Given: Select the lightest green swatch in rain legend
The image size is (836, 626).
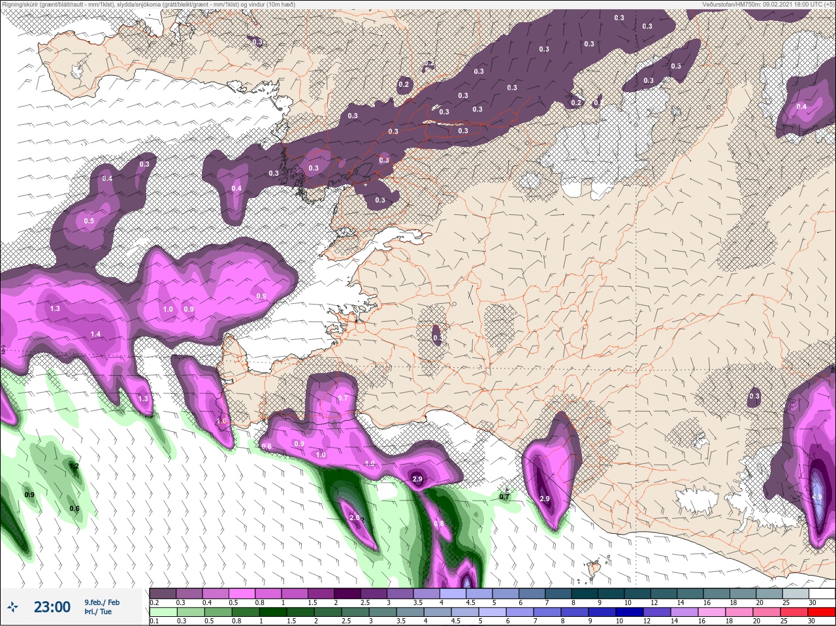Looking at the screenshot, I should [x=163, y=612].
